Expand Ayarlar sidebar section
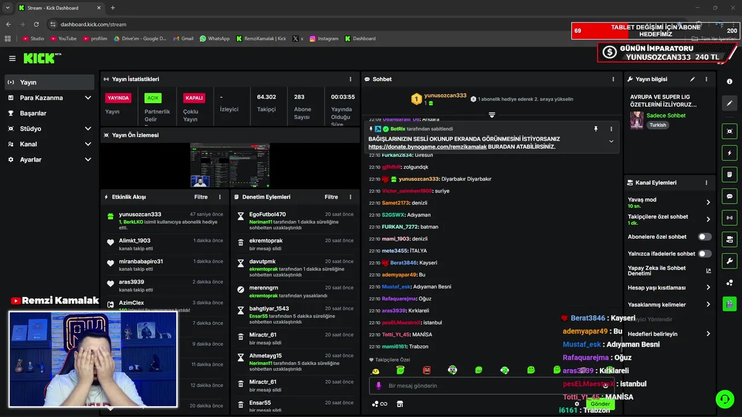The width and height of the screenshot is (742, 417). tap(88, 159)
